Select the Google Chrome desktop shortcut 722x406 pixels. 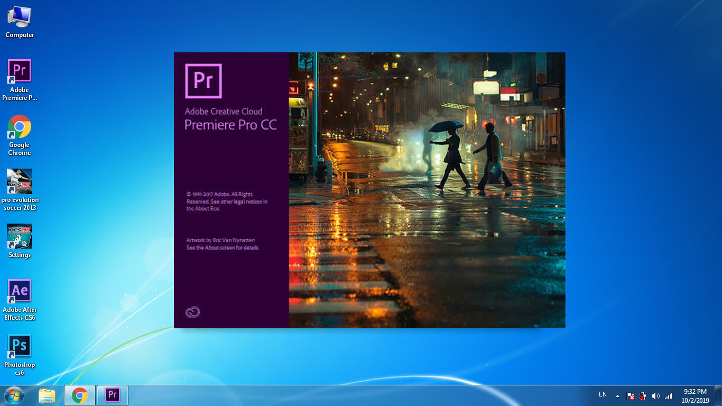[x=20, y=135]
